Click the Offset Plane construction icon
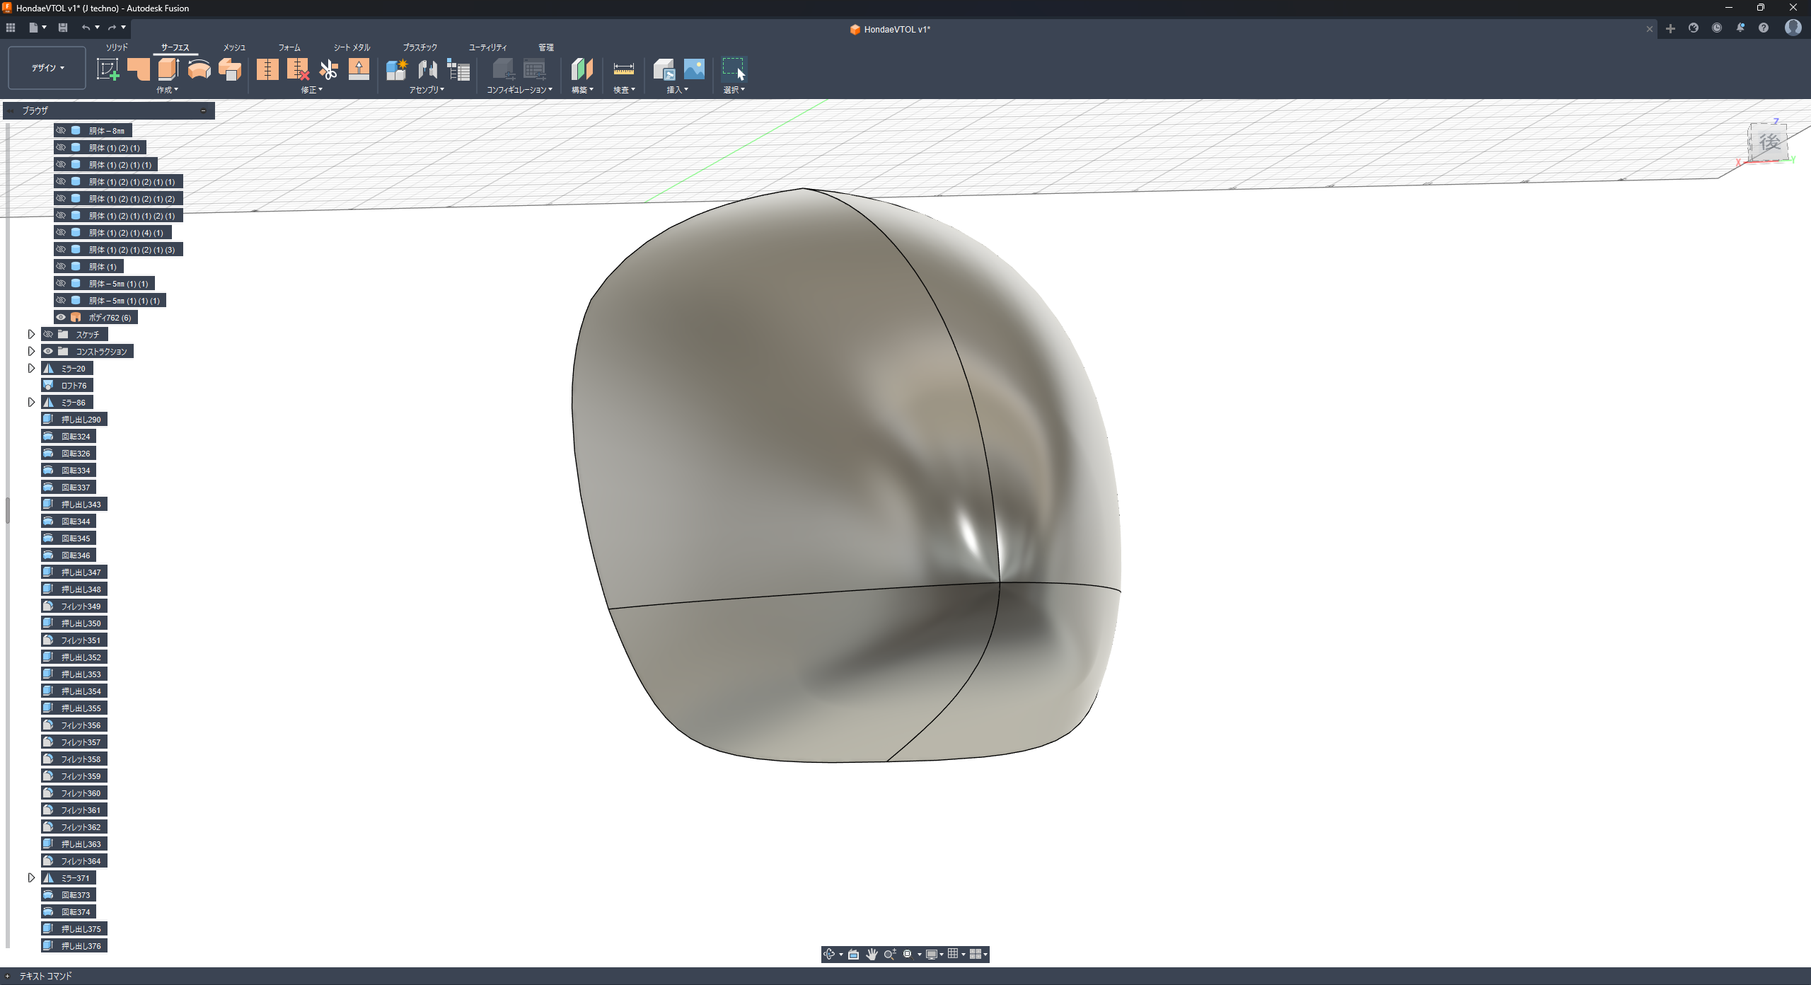This screenshot has width=1811, height=985. (582, 69)
